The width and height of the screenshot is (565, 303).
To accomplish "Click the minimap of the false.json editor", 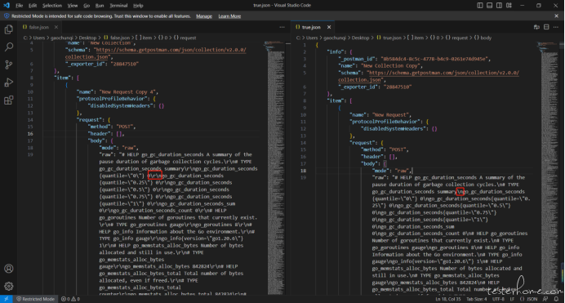I will 276,167.
